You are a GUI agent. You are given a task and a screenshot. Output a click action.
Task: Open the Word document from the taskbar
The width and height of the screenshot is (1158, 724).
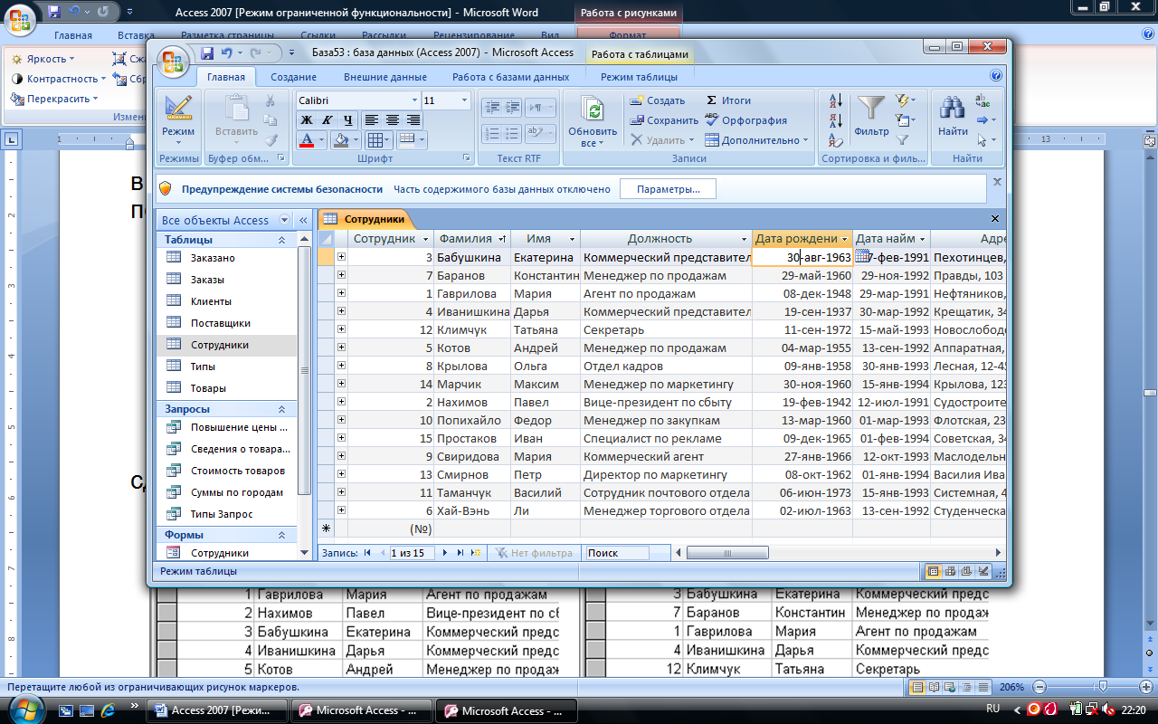coord(217,710)
